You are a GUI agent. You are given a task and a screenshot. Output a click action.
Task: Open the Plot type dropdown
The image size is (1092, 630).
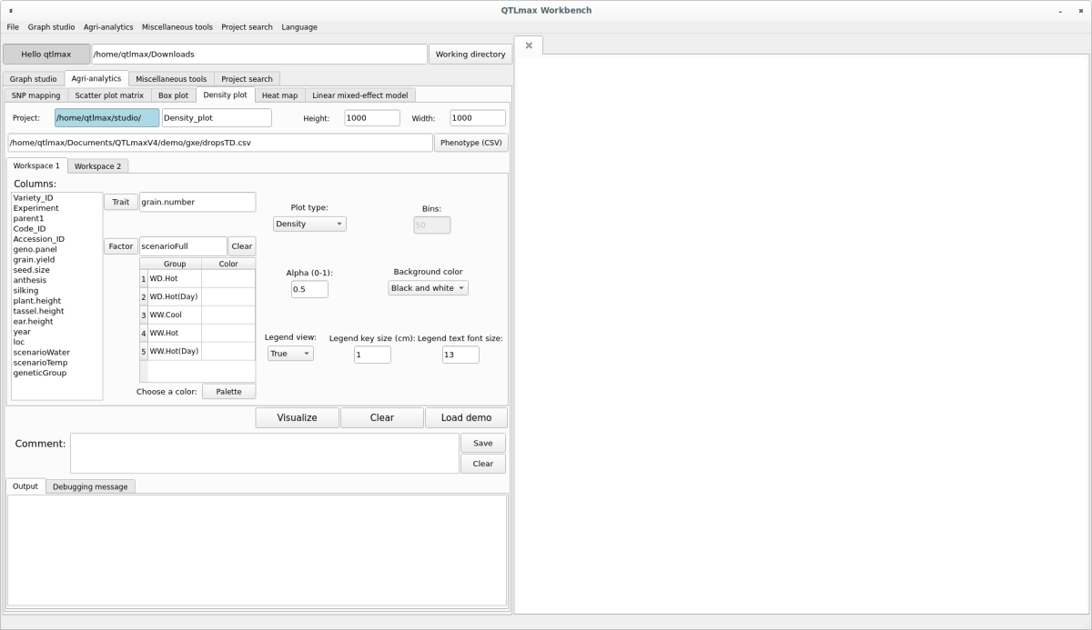(x=309, y=224)
